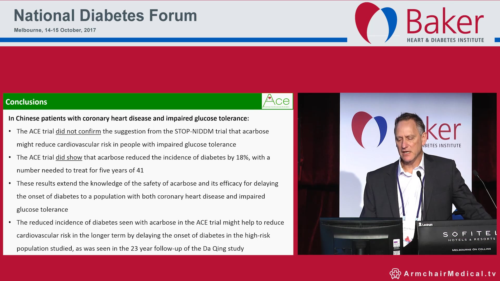Open the Melbourne 14-15 October 2017 date label
This screenshot has width=500, height=281.
[55, 30]
